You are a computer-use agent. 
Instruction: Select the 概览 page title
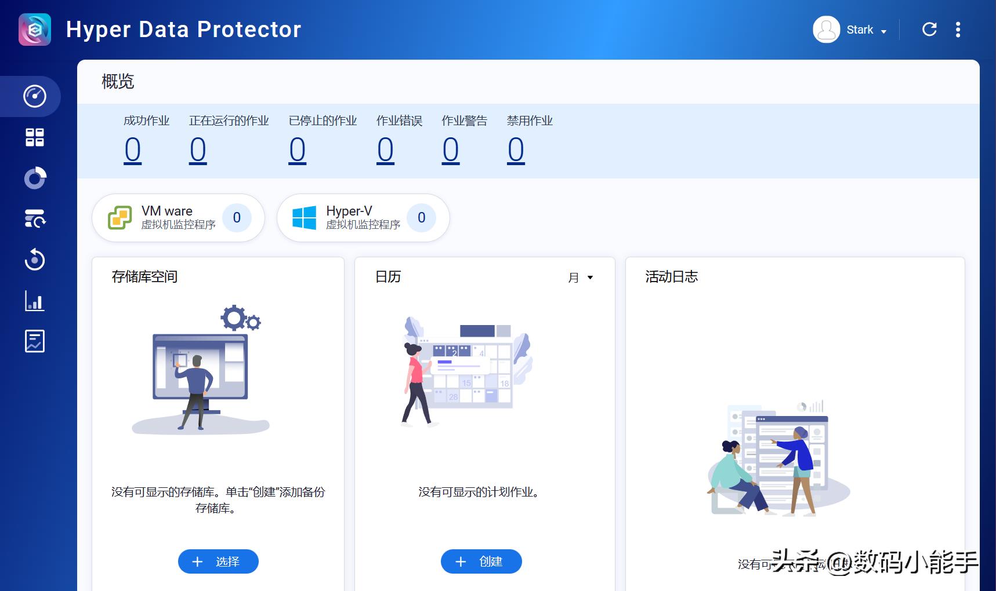point(119,82)
